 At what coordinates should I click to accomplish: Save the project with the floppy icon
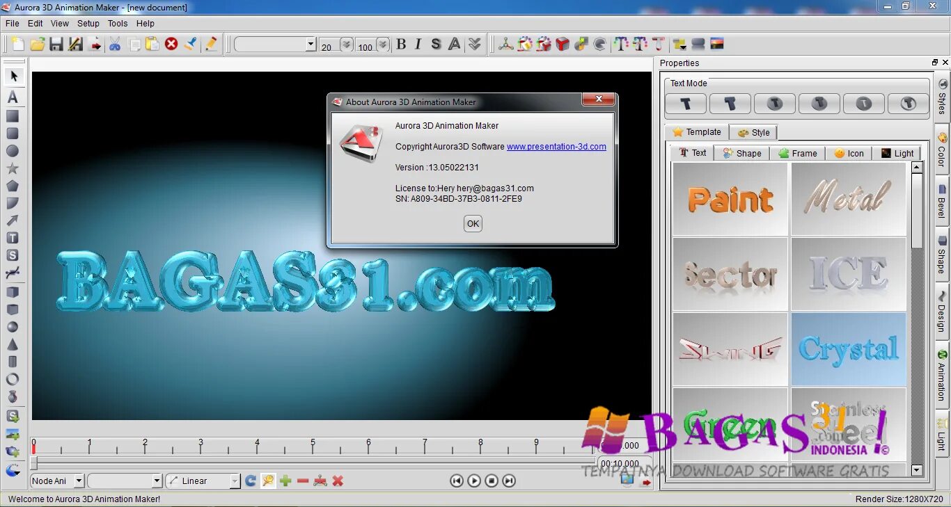point(56,45)
